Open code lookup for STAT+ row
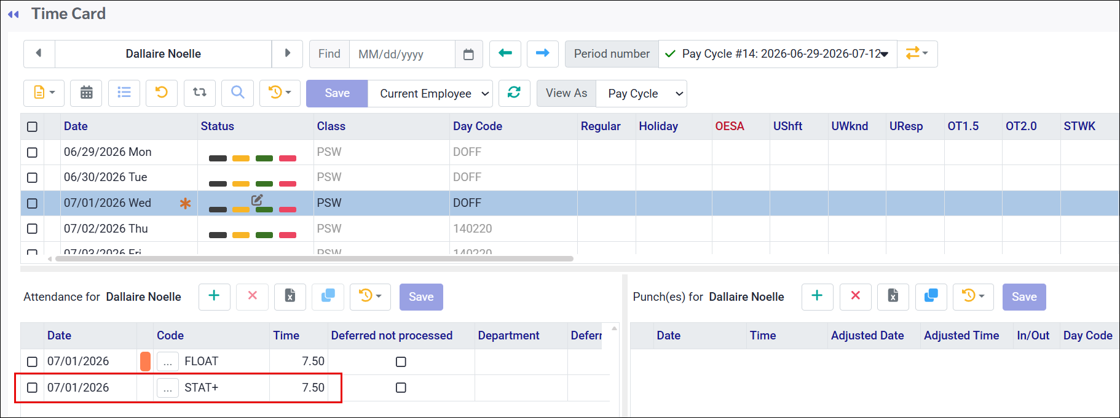Screen dimensions: 1120x418 click(x=168, y=388)
